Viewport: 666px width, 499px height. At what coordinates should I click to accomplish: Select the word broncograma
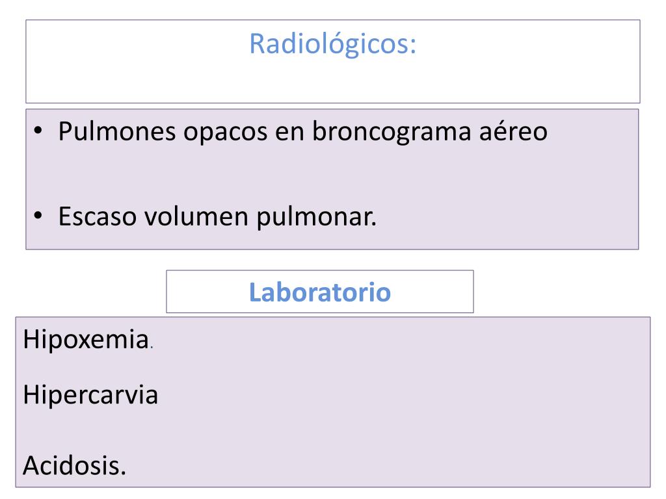[392, 131]
